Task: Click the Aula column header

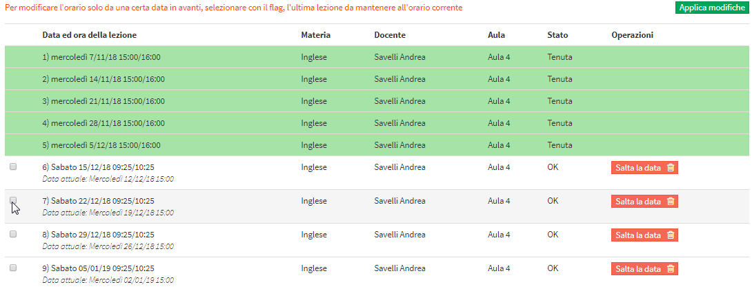Action: [x=496, y=35]
